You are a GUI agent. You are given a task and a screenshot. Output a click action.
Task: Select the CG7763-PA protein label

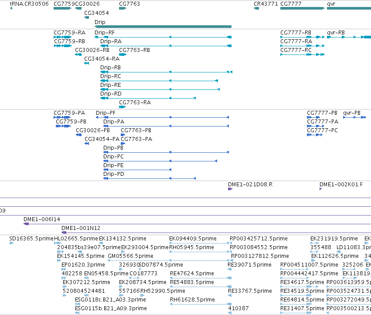(136, 139)
